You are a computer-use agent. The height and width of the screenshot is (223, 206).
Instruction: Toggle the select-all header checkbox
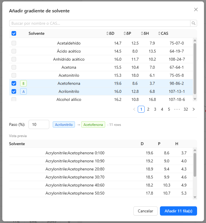(x=14, y=33)
